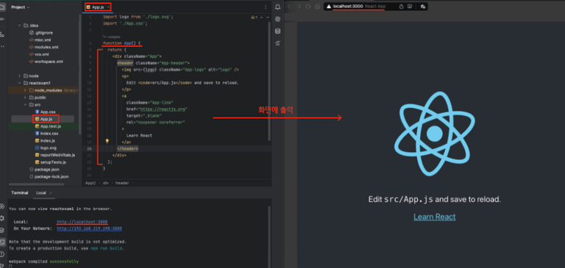
Task: Click browser back arrow
Action: coord(289,7)
